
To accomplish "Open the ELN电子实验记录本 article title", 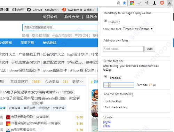I will (x=37, y=92).
